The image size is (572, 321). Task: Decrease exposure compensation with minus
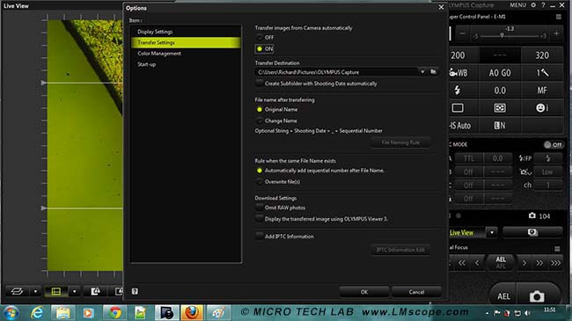coord(463,33)
